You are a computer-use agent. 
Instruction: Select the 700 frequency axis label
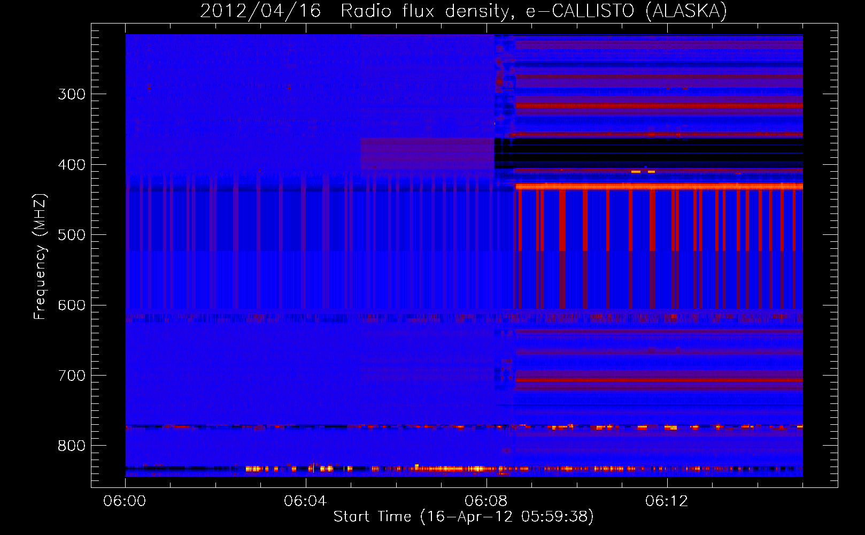pos(72,376)
